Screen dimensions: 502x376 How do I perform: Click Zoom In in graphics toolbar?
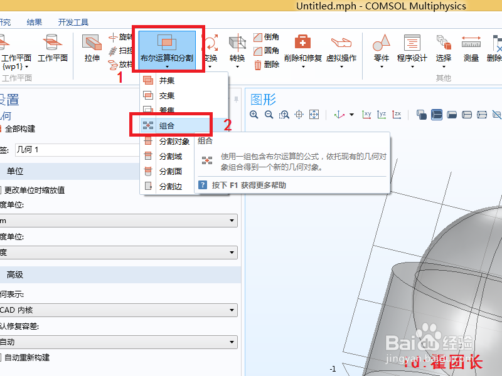254,115
